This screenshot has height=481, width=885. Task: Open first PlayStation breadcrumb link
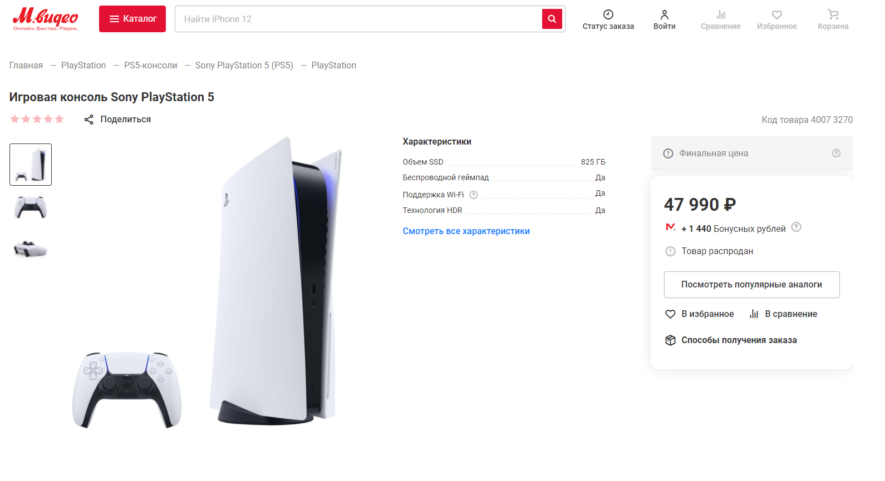click(x=83, y=65)
